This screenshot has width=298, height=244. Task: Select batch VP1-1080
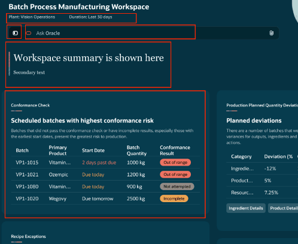(x=27, y=187)
